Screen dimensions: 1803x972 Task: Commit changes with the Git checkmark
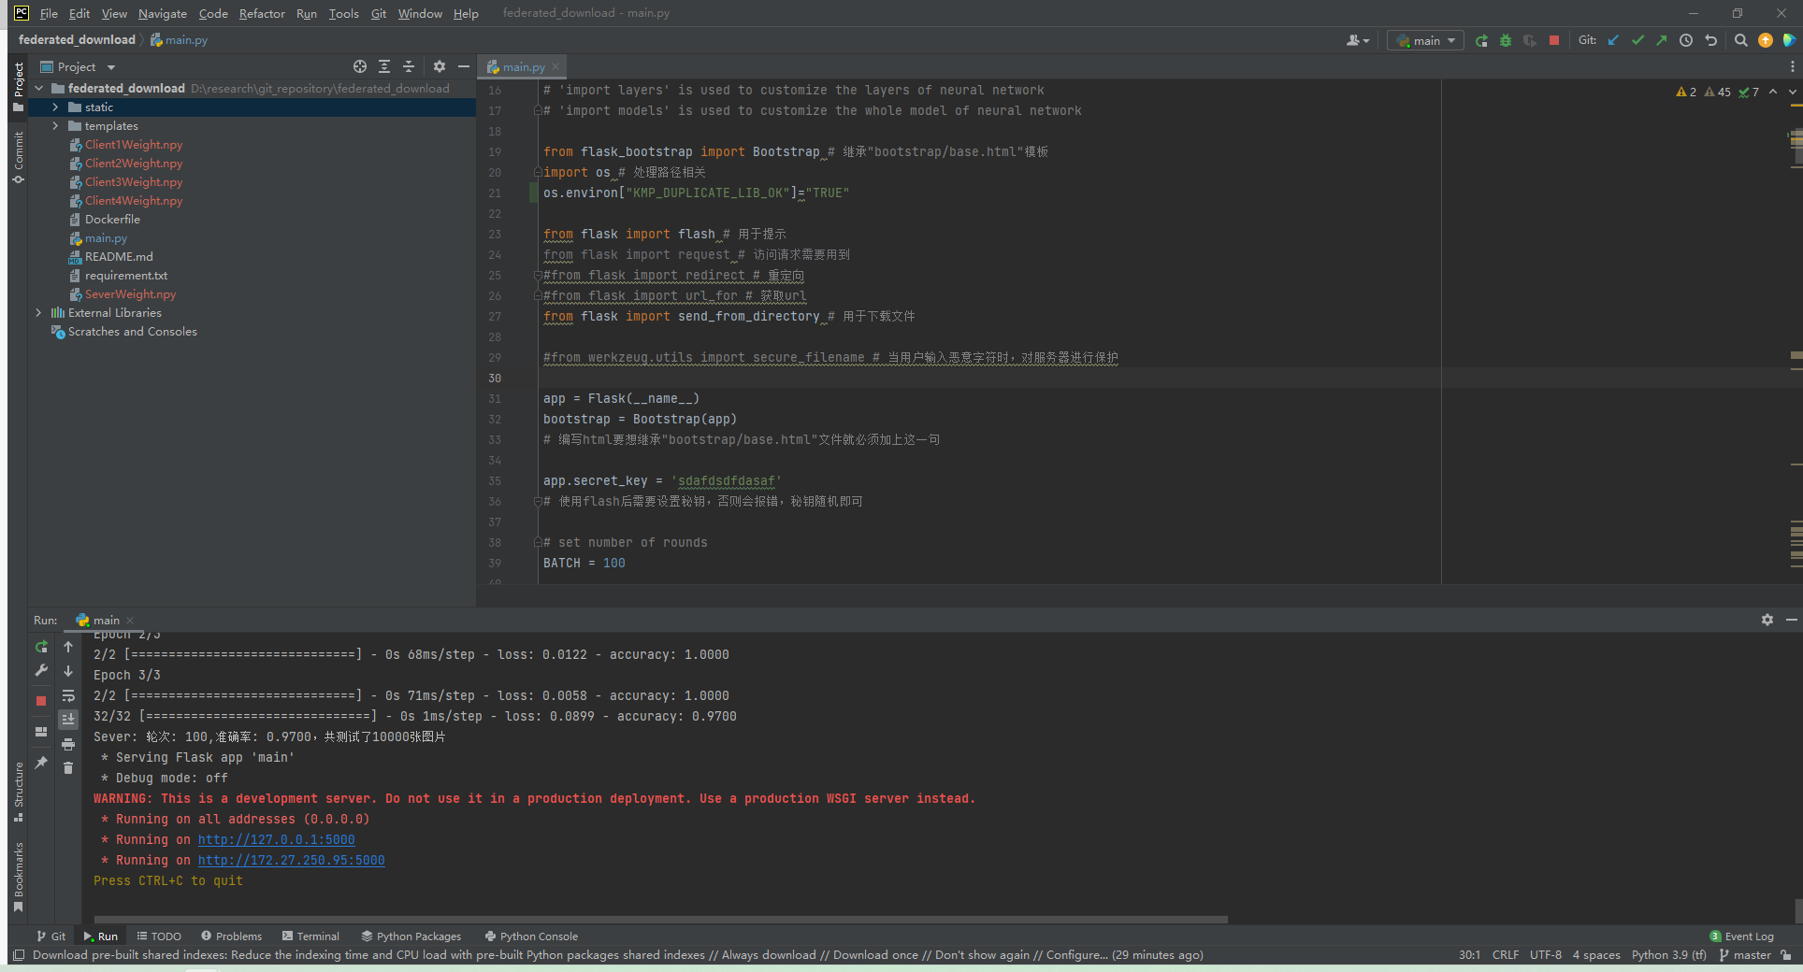click(1637, 40)
